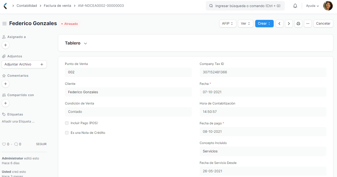Click Hora de Contabilización 14:50:57
The image size is (337, 177).
(263, 112)
